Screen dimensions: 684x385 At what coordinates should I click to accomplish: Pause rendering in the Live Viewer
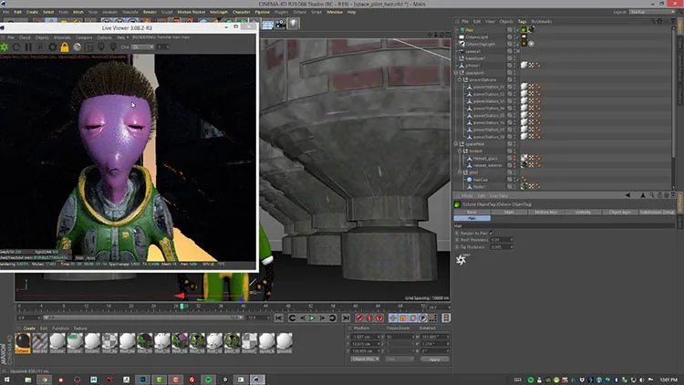(x=28, y=47)
